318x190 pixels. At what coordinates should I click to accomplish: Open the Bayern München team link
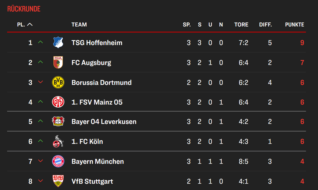click(98, 161)
